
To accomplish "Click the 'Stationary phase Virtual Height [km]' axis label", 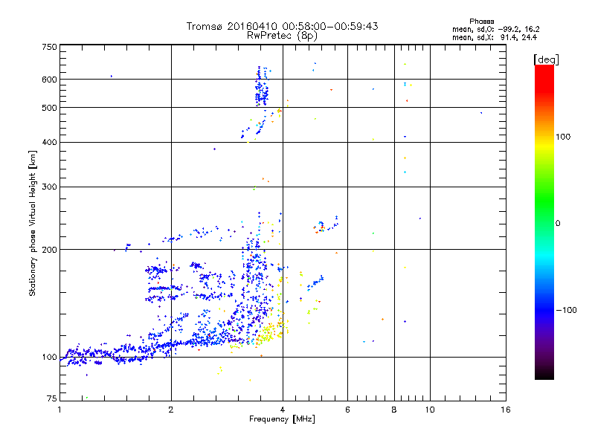I will tap(33, 223).
